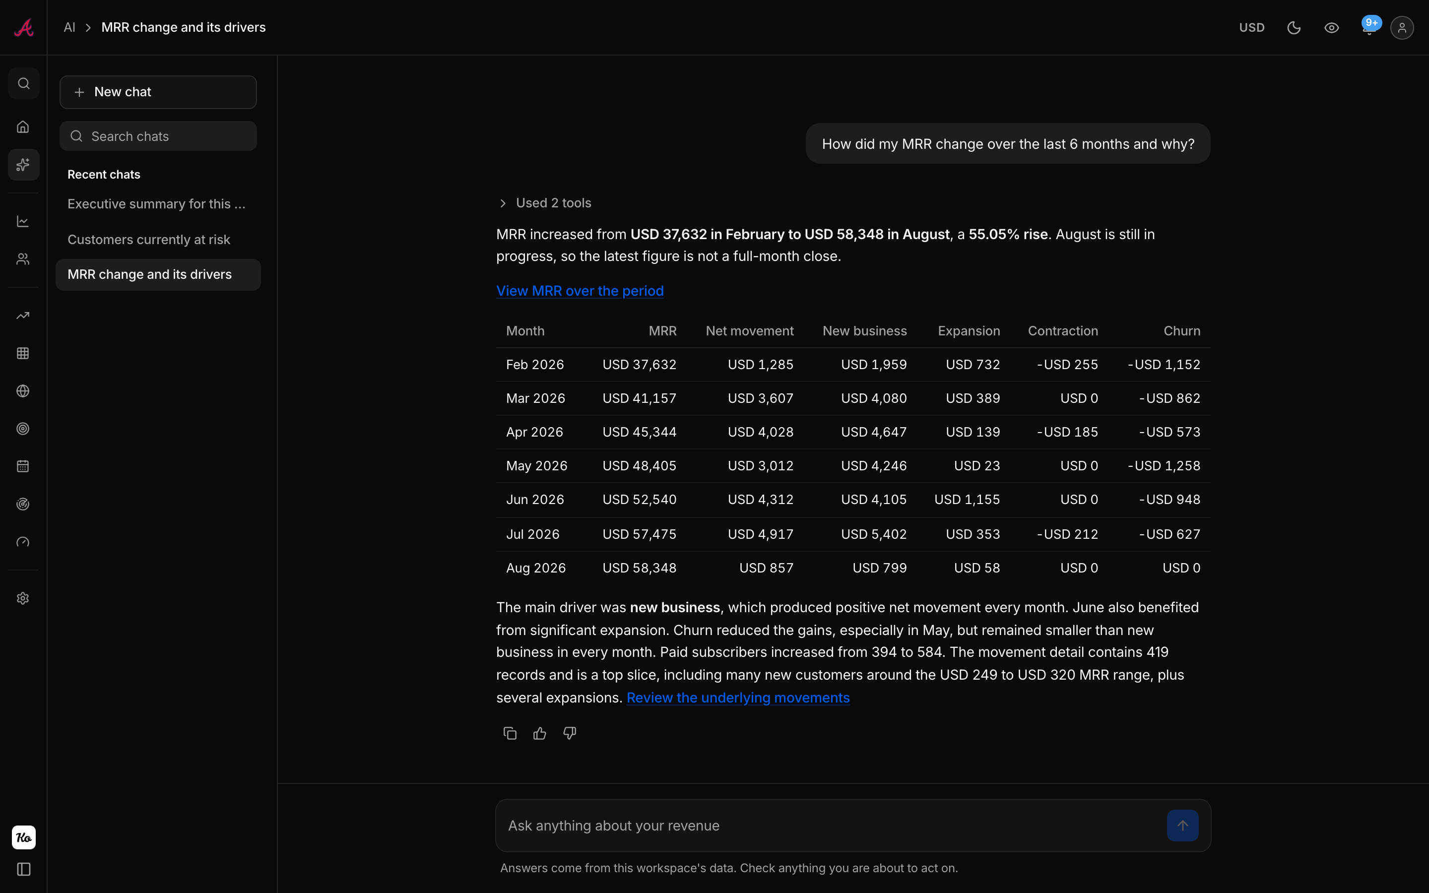The width and height of the screenshot is (1429, 893).
Task: Open Customers currently at risk chat
Action: pos(158,240)
